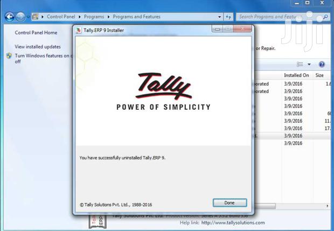This screenshot has width=334, height=231.
Task: Change the list view layout icon
Action: point(300,64)
